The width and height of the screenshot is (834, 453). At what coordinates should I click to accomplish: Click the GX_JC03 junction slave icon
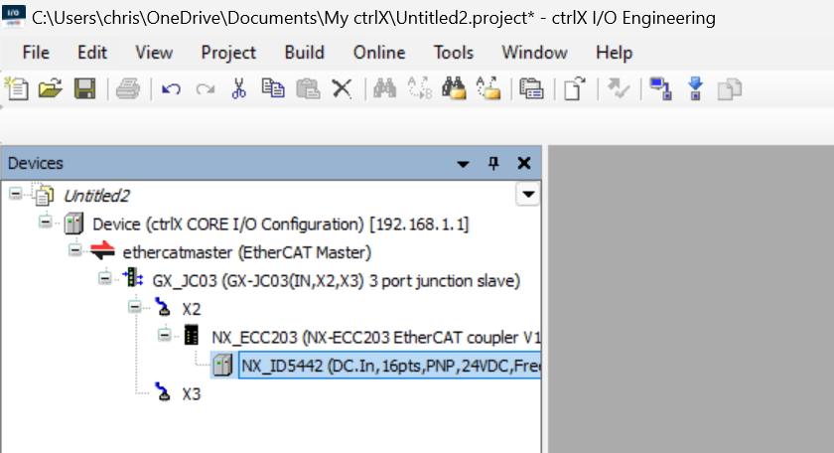coord(132,278)
